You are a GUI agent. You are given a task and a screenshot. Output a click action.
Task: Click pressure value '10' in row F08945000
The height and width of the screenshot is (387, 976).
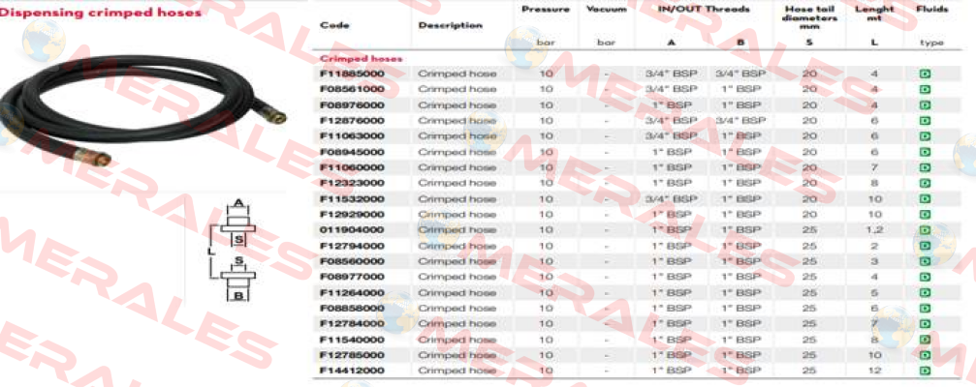tap(546, 152)
